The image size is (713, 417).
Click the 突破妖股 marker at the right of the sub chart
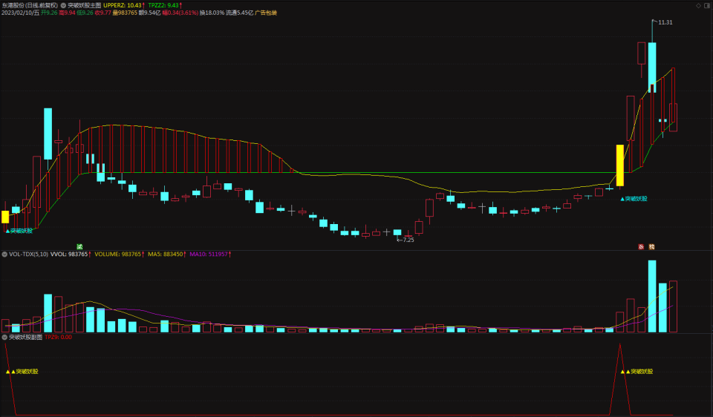(637, 372)
